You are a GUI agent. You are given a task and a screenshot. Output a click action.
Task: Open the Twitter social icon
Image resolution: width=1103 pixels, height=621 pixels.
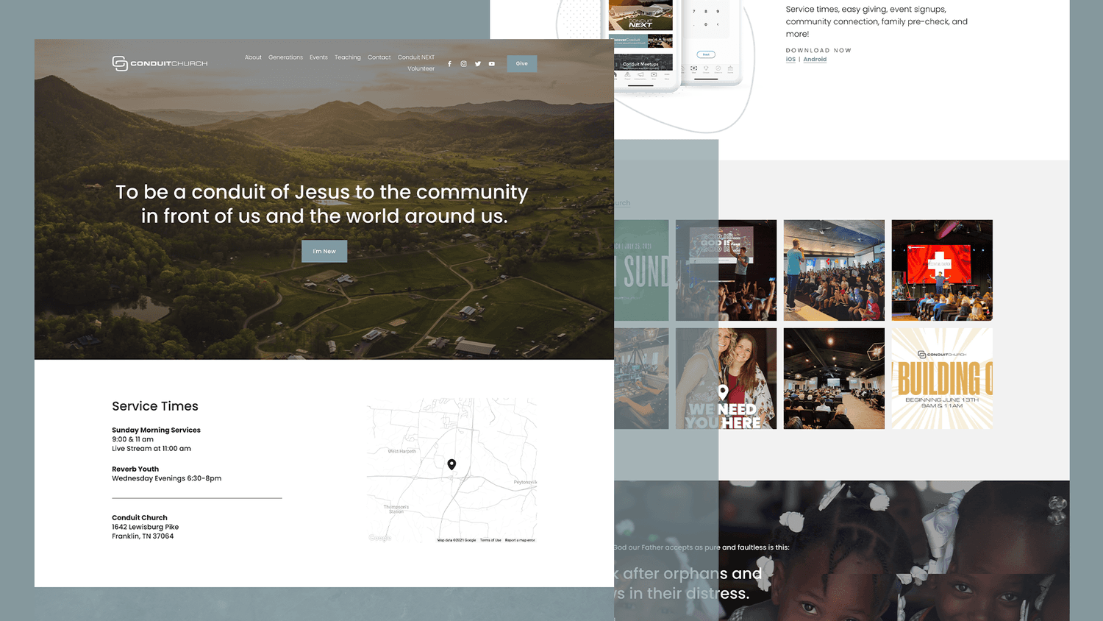[x=478, y=64]
